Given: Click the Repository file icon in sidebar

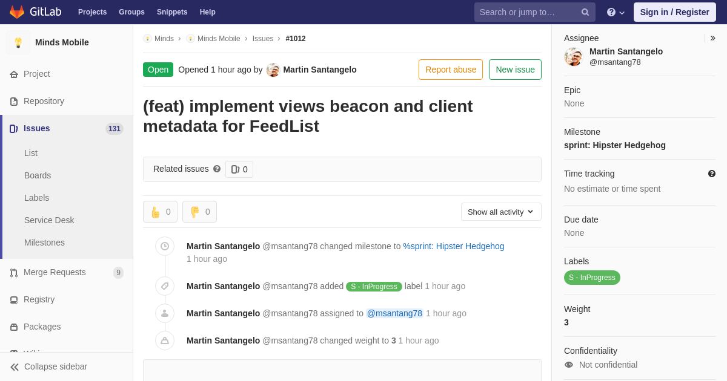Looking at the screenshot, I should pyautogui.click(x=14, y=101).
